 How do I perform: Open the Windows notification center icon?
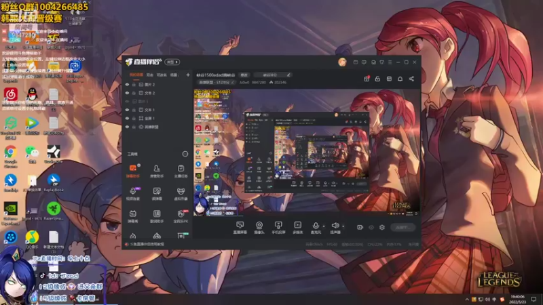point(534,299)
